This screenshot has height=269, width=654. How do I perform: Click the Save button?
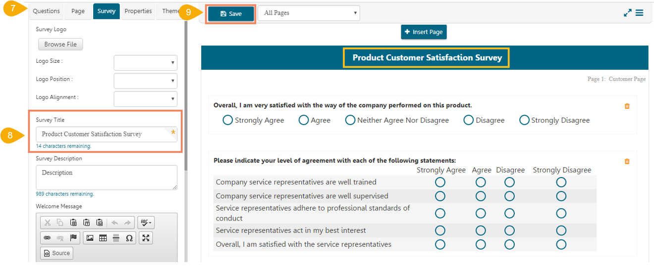coord(231,14)
